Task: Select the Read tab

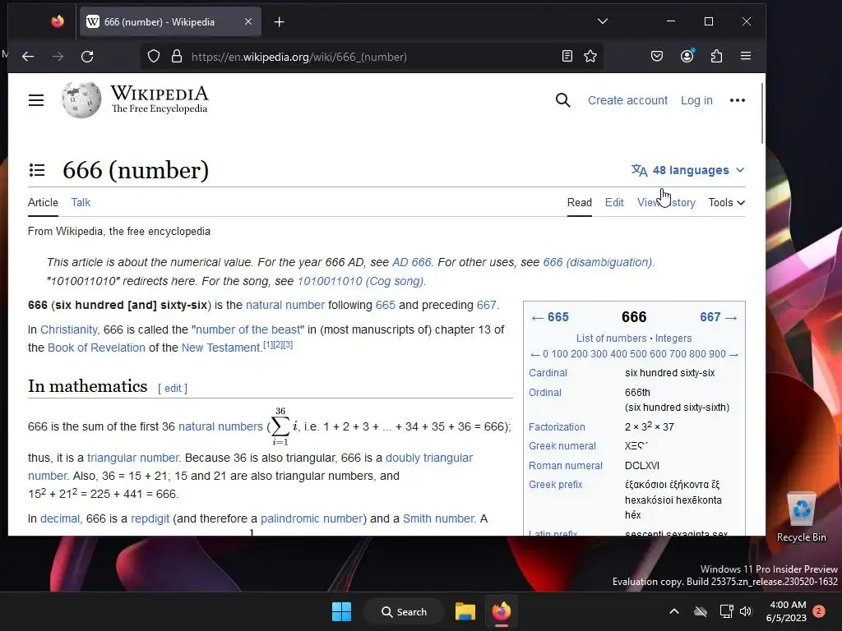Action: pyautogui.click(x=580, y=202)
